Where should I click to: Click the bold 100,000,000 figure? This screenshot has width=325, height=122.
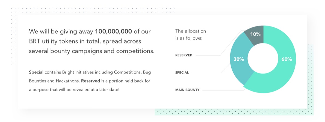[113, 32]
